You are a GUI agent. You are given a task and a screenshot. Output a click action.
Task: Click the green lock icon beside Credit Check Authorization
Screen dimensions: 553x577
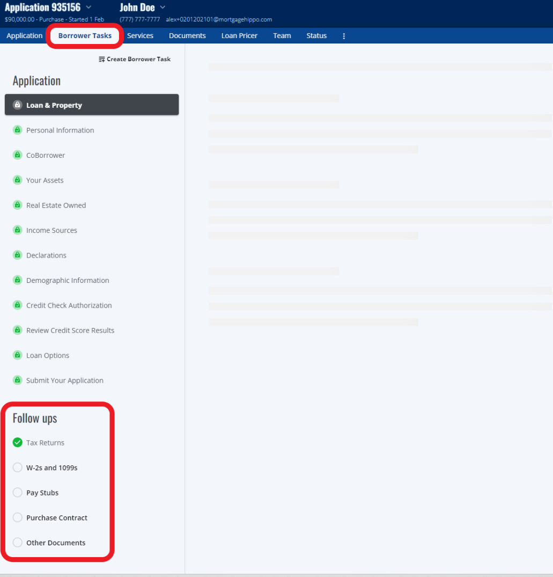tap(17, 305)
